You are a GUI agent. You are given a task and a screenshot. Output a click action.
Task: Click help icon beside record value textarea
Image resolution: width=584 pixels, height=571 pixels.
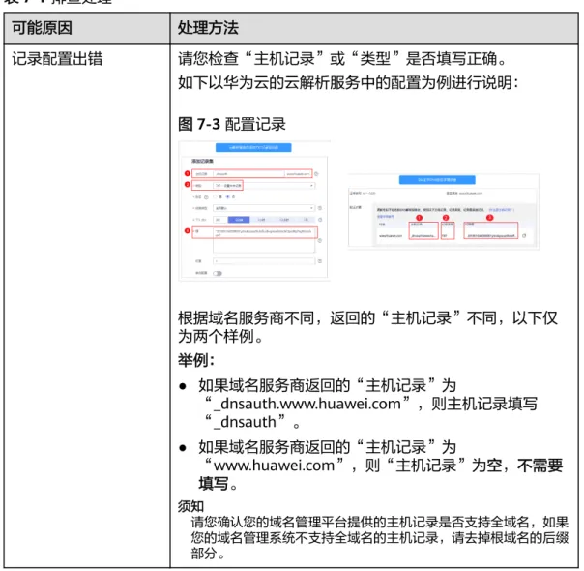320,241
